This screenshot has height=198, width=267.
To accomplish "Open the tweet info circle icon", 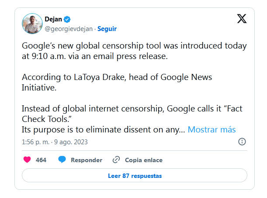I will coord(242,142).
